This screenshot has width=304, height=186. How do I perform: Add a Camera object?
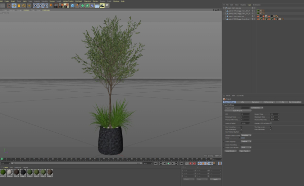[102, 6]
